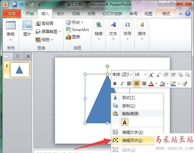Switch to the 设计 Design tab
194x153 pixels.
click(x=61, y=14)
